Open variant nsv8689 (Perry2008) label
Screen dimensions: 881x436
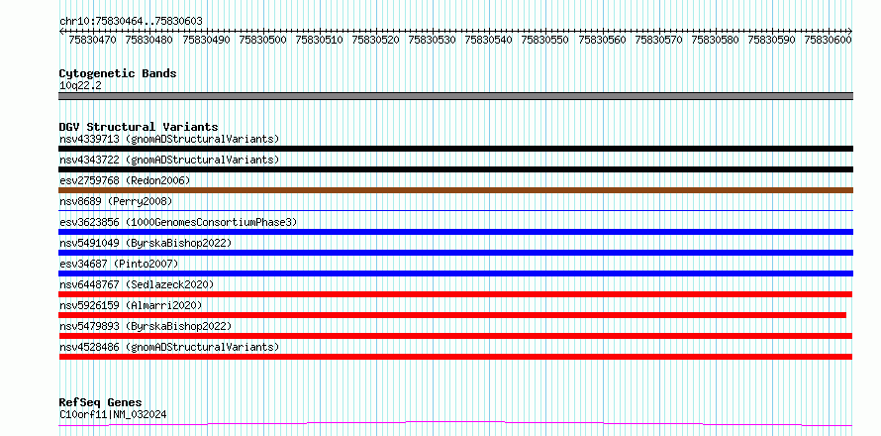click(116, 201)
